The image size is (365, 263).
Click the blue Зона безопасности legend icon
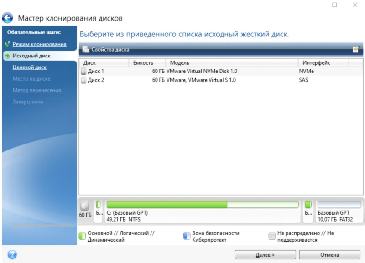186,236
